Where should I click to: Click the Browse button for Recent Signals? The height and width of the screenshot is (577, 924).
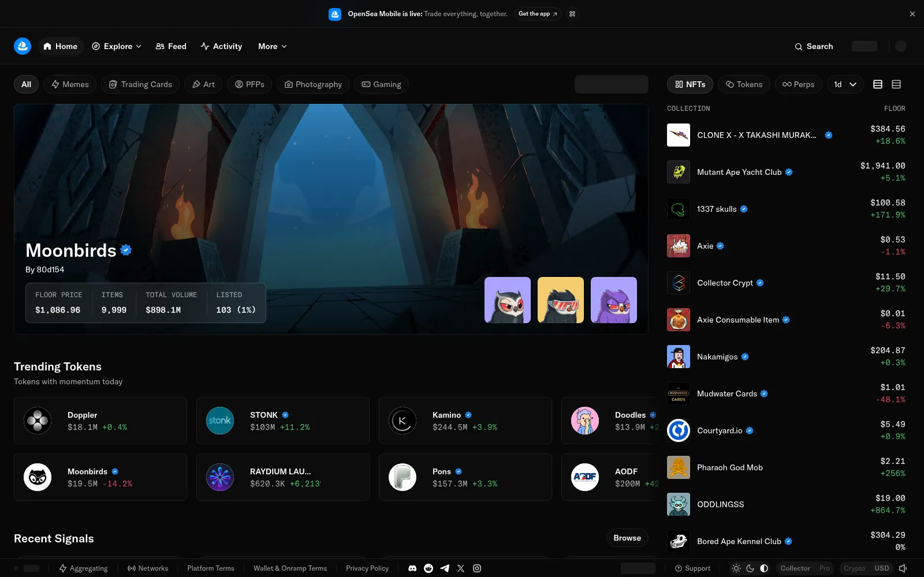[x=627, y=538]
